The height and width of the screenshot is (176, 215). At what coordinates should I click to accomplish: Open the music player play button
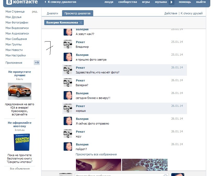pos(171,2)
